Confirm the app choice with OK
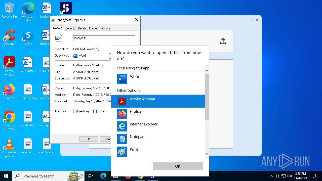Screen dimensions: 322x181 click(178, 166)
